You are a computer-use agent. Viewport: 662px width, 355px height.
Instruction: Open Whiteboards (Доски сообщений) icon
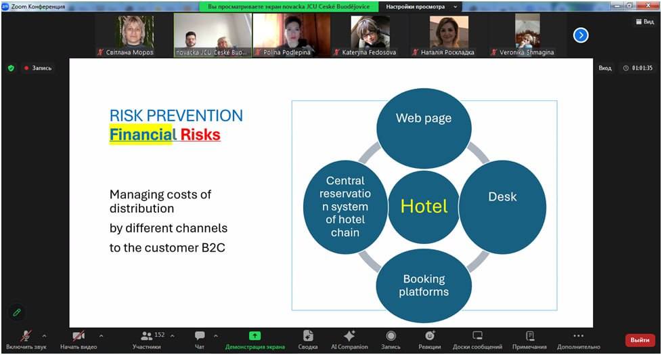point(477,336)
